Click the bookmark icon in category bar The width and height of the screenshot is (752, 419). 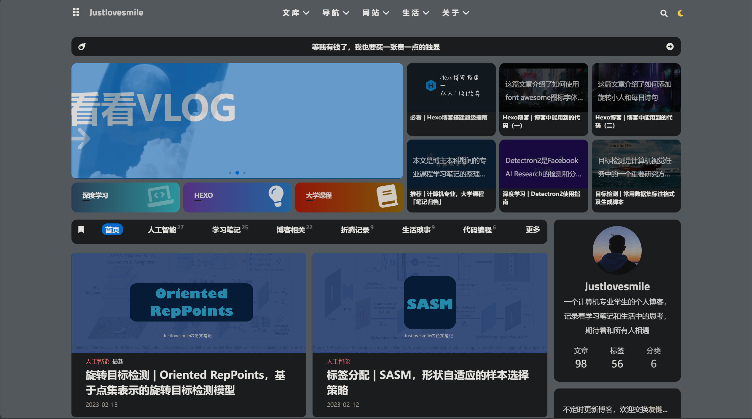81,229
